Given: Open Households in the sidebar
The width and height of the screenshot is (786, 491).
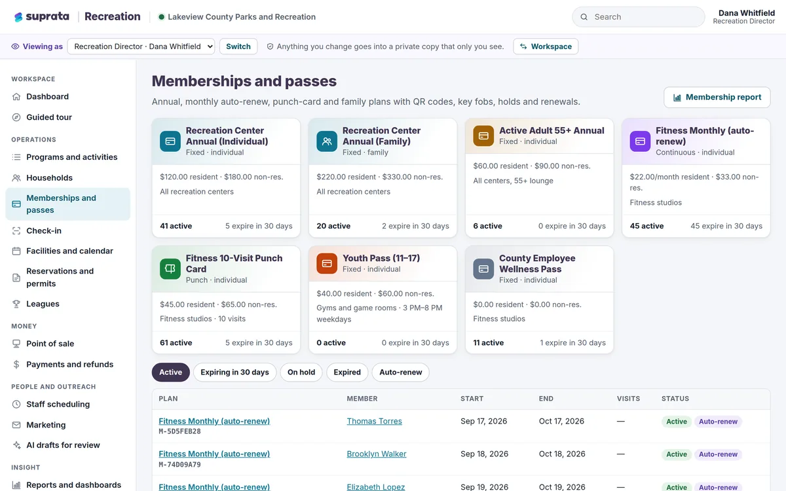Looking at the screenshot, I should tap(68, 178).
